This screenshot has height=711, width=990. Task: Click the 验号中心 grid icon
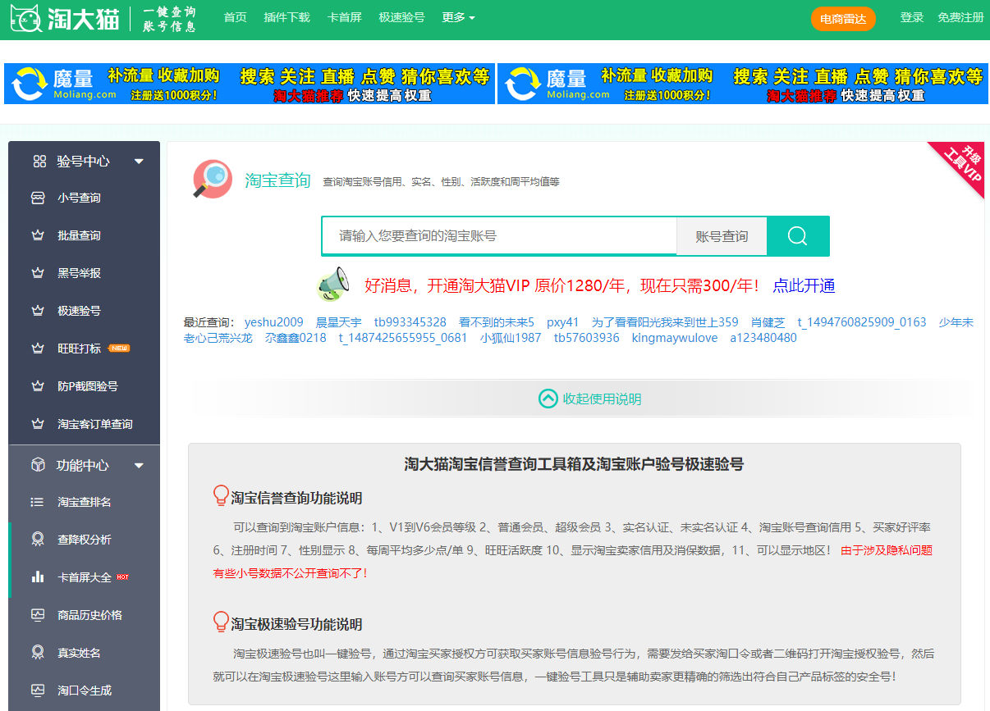click(x=39, y=162)
